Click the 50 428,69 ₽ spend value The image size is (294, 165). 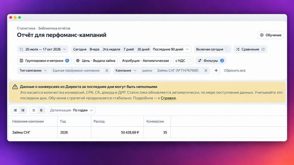click(130, 132)
